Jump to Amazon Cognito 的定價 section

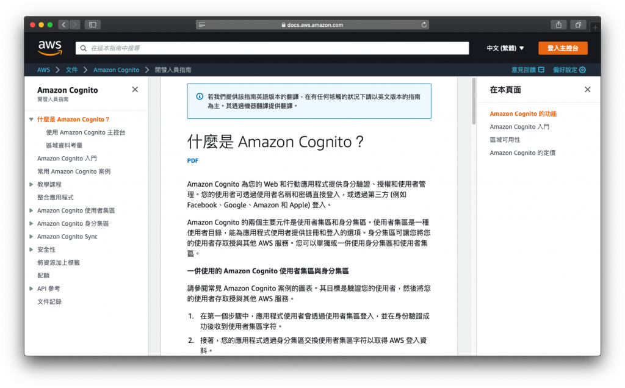(x=522, y=153)
